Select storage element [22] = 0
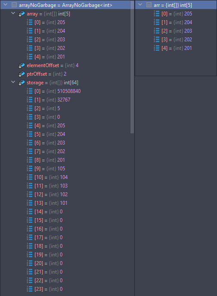 click(x=65, y=281)
